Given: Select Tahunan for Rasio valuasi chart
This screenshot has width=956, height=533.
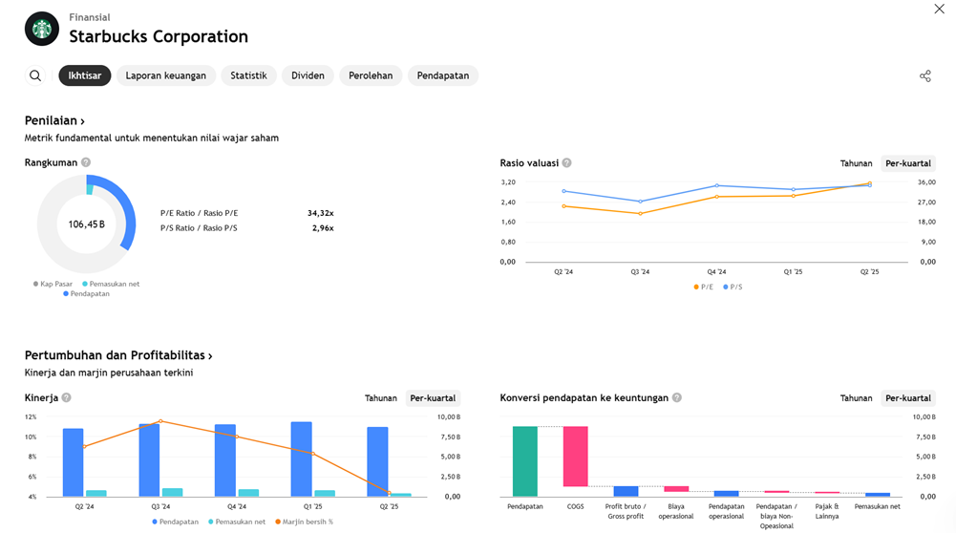Looking at the screenshot, I should (x=856, y=163).
